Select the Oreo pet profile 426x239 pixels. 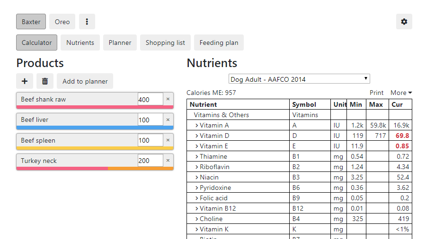pyautogui.click(x=62, y=22)
